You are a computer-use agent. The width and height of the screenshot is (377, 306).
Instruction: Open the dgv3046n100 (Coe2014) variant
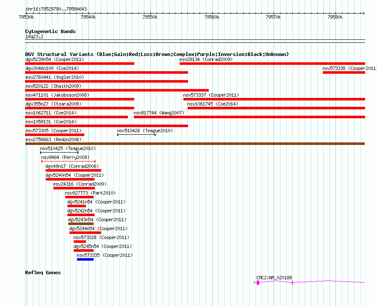pos(52,68)
